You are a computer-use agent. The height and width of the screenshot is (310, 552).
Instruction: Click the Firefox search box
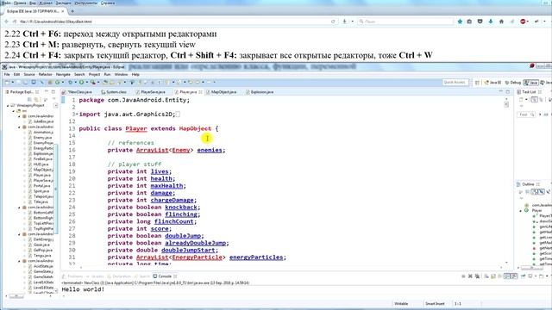(x=405, y=22)
